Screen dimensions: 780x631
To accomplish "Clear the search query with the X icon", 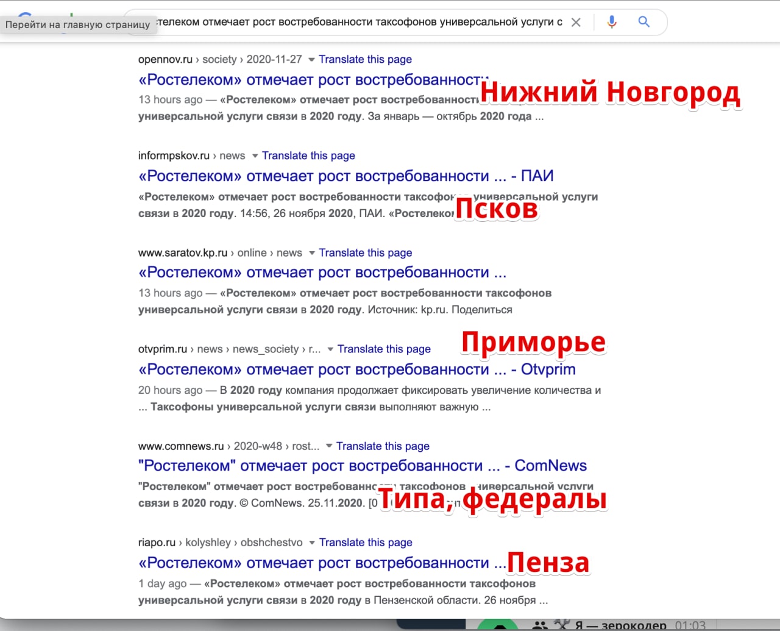I will coord(576,23).
